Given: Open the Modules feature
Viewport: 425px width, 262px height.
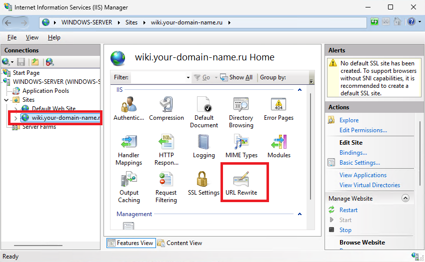Looking at the screenshot, I should (x=279, y=146).
